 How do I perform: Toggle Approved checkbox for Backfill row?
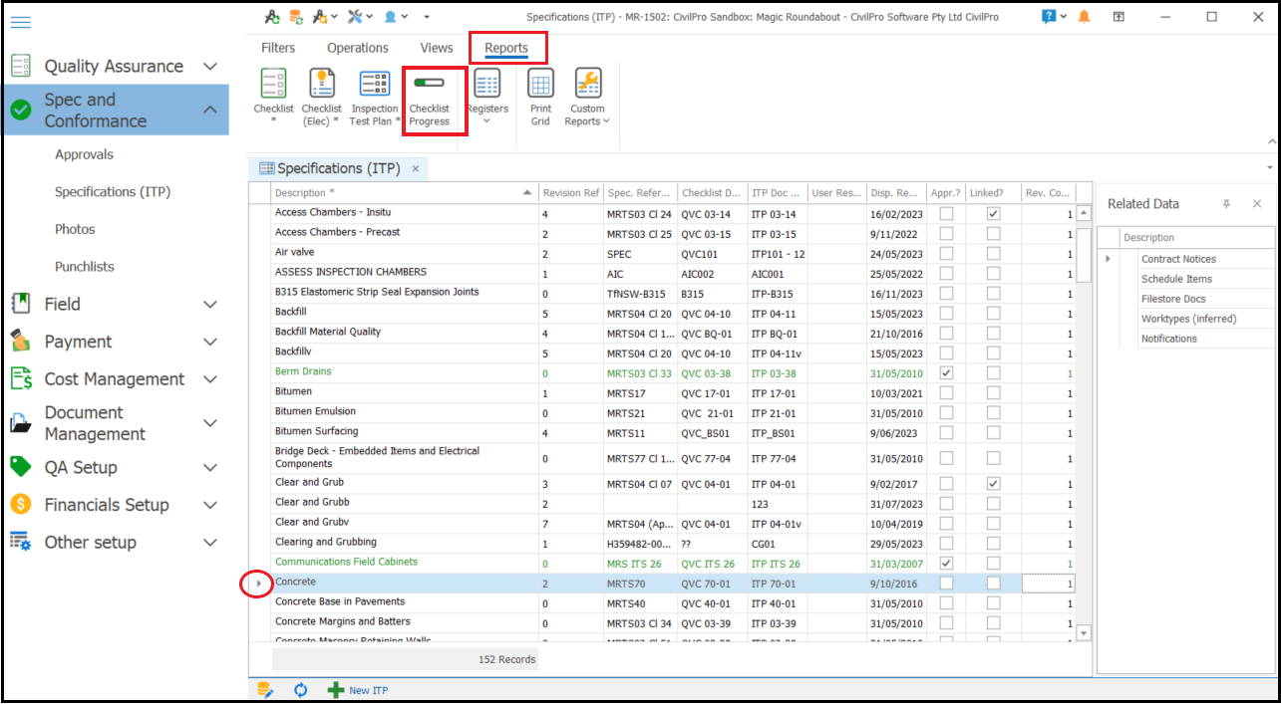pos(946,313)
